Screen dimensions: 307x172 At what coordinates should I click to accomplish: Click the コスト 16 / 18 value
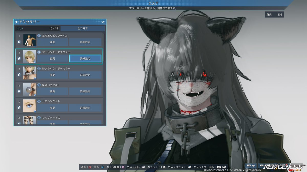(x=54, y=28)
